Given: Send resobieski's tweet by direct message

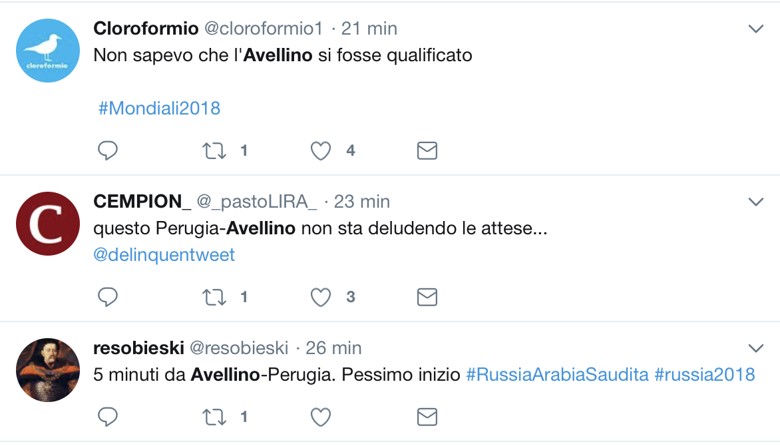Looking at the screenshot, I should point(427,417).
